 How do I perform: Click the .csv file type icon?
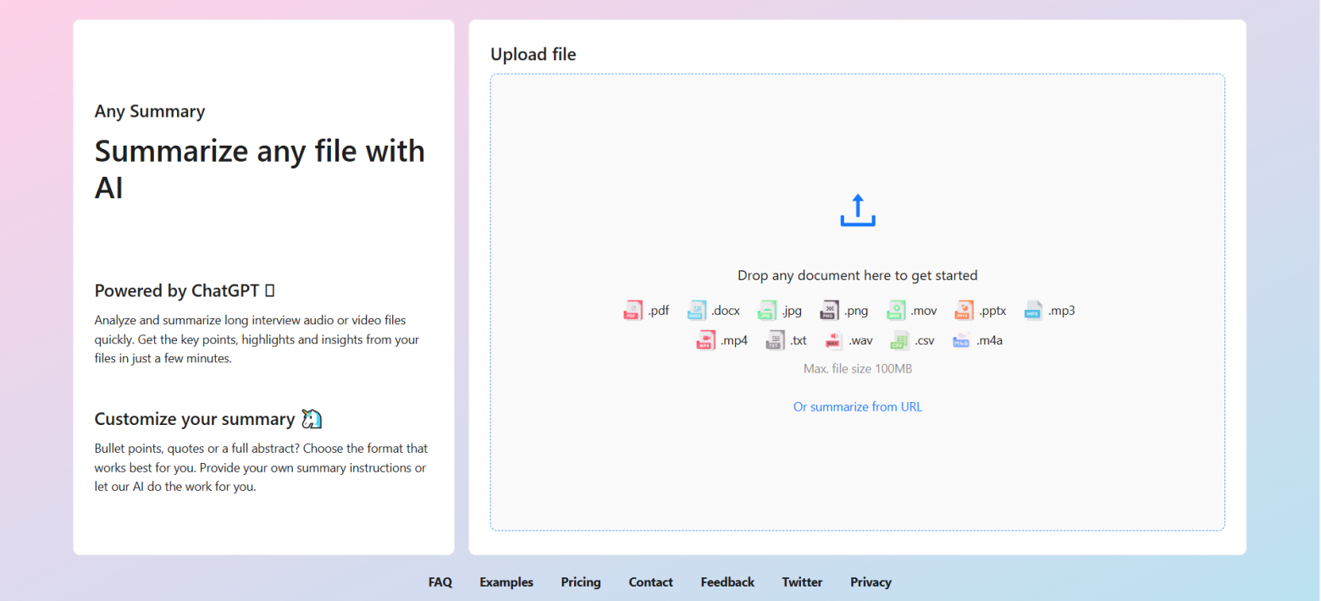(899, 341)
